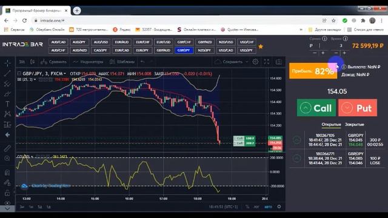Increase the trade time with plus
This screenshot has height=218, width=388.
pos(344,53)
